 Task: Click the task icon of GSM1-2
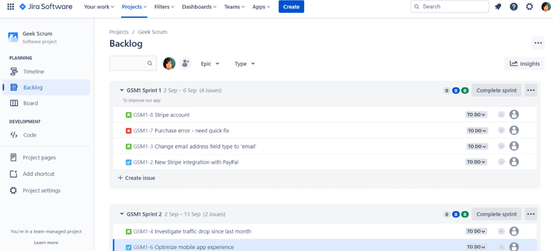pyautogui.click(x=129, y=162)
